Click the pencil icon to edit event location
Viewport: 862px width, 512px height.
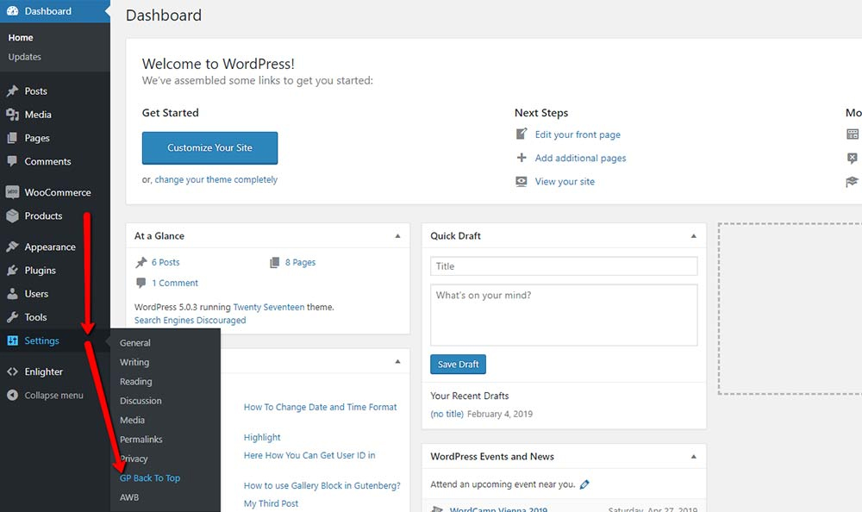tap(584, 484)
